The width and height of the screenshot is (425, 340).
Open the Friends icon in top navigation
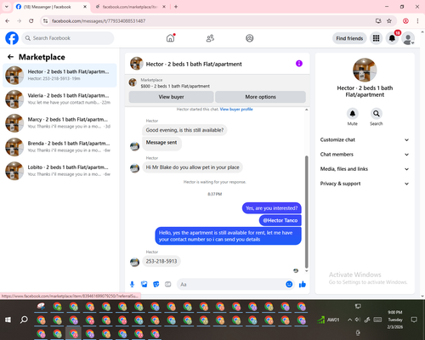point(210,38)
